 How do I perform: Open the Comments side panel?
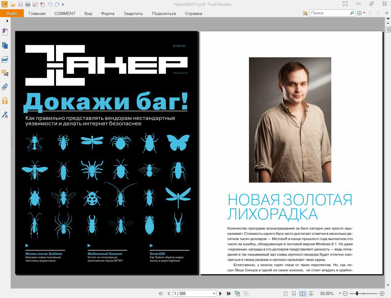tap(5, 73)
